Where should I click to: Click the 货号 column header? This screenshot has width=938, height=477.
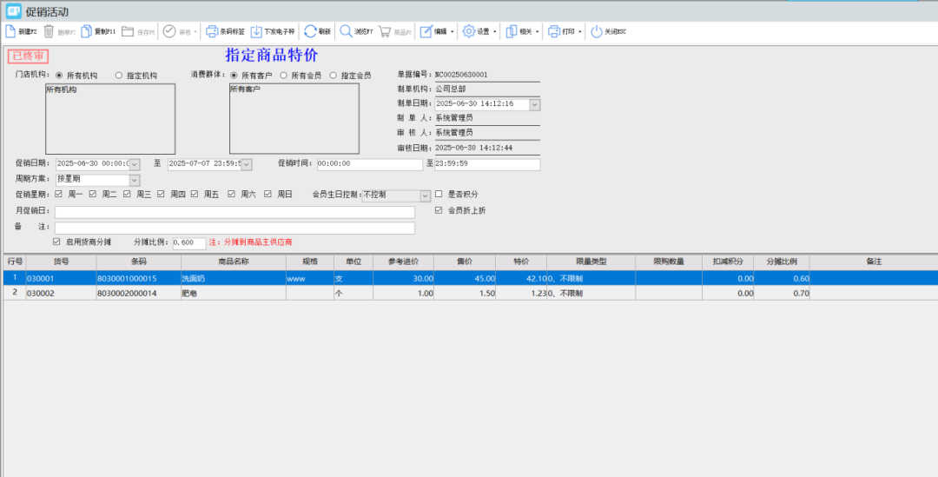click(61, 262)
